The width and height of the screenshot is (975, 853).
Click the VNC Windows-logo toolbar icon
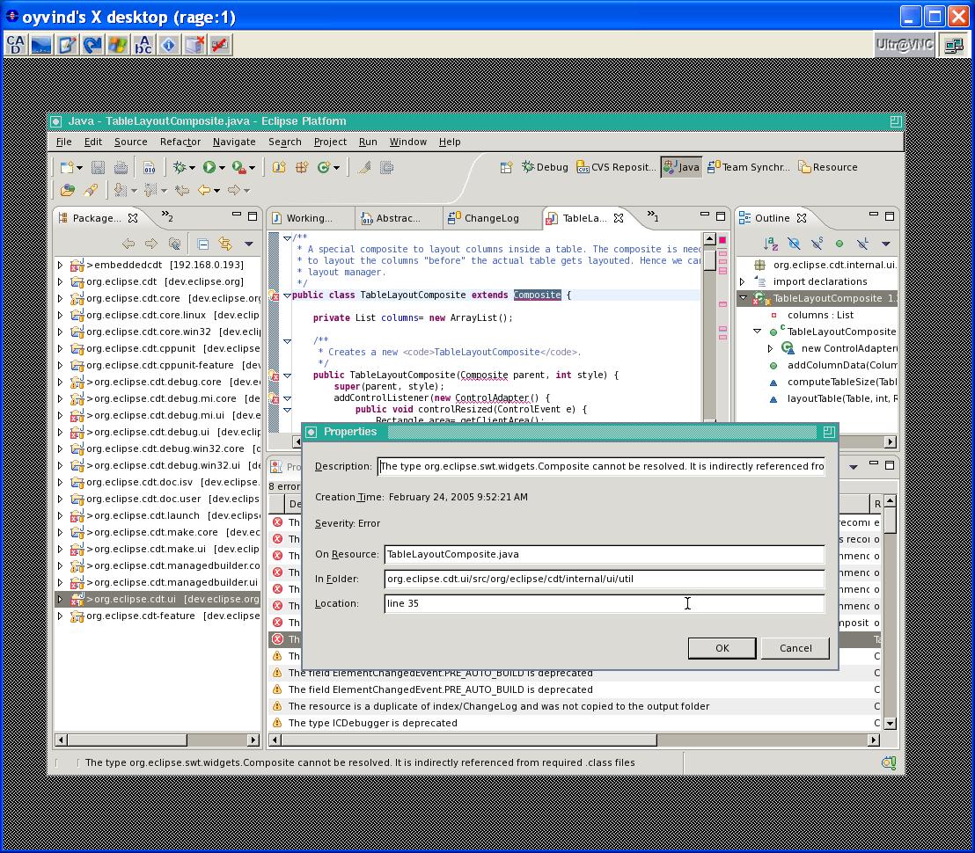pos(118,45)
